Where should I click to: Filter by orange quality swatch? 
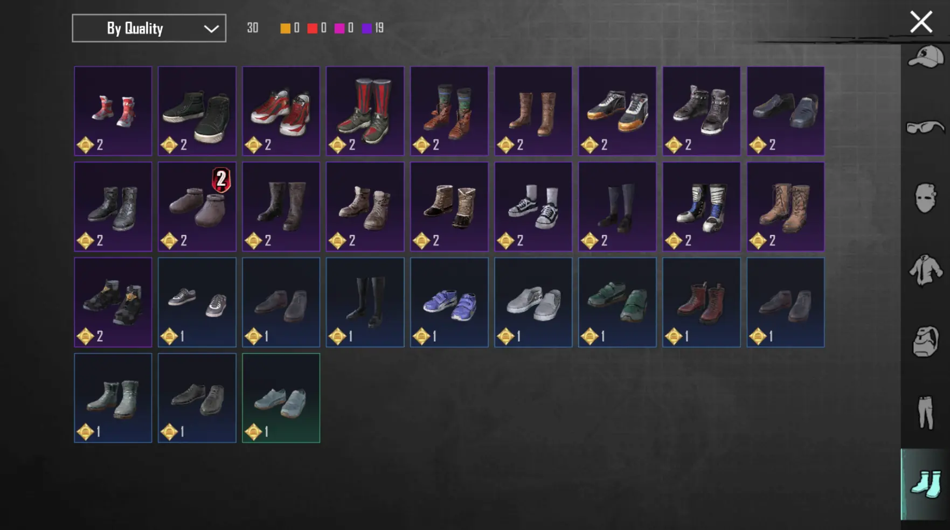285,28
